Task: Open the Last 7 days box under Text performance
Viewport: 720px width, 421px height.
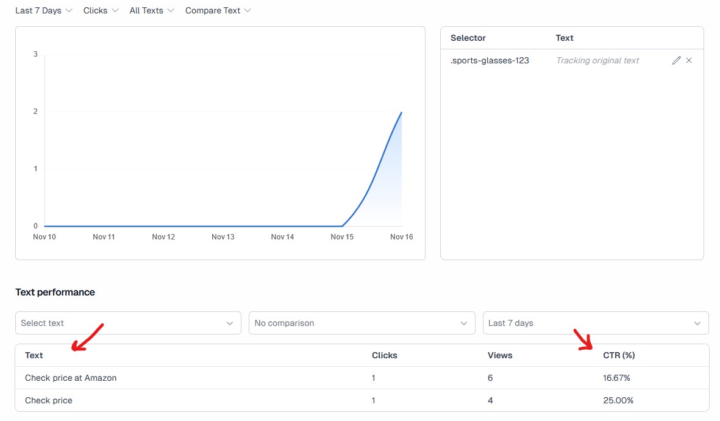Action: pos(595,323)
